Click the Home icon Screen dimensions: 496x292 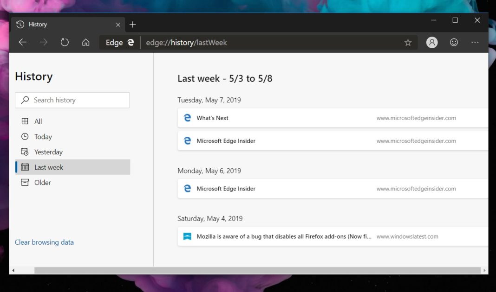[x=85, y=42]
